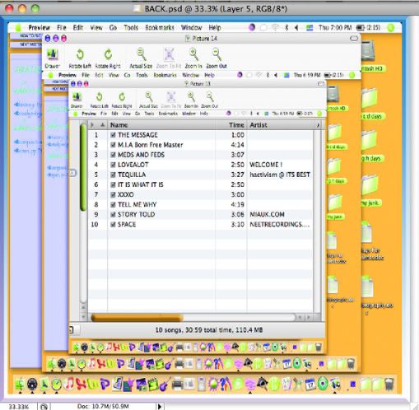Click the green Spotlight icon in the topmost menu bar
The image size is (419, 410).
390,27
